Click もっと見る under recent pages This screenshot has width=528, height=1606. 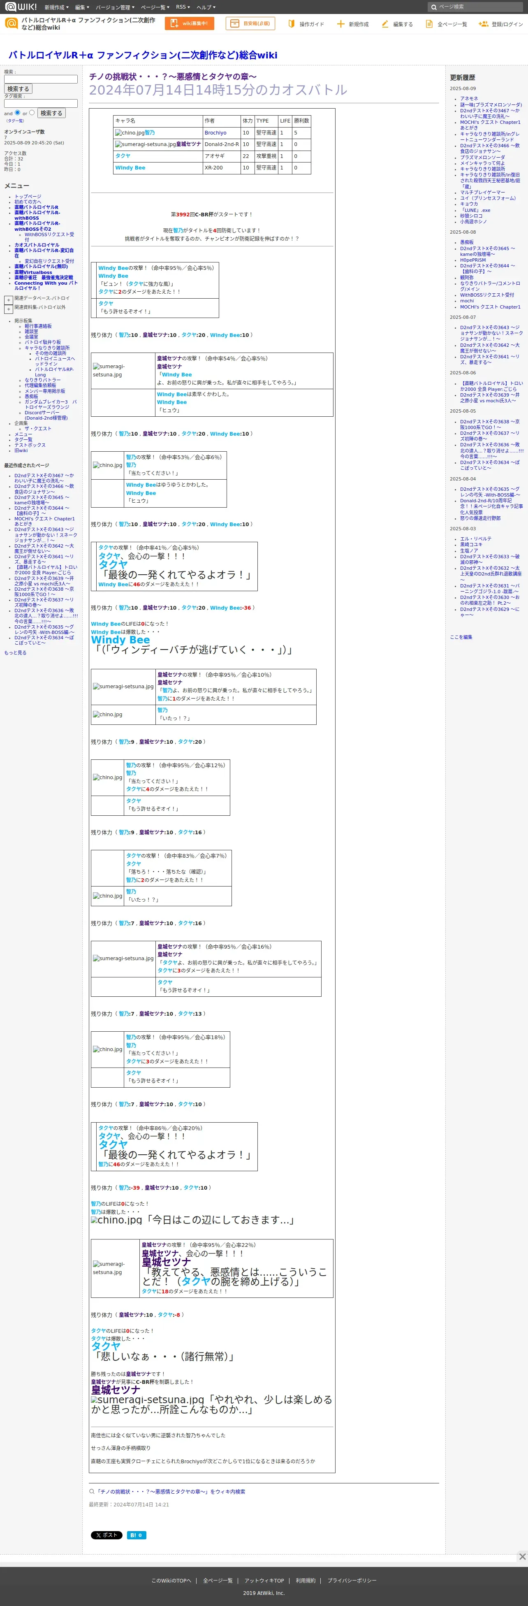click(x=15, y=653)
